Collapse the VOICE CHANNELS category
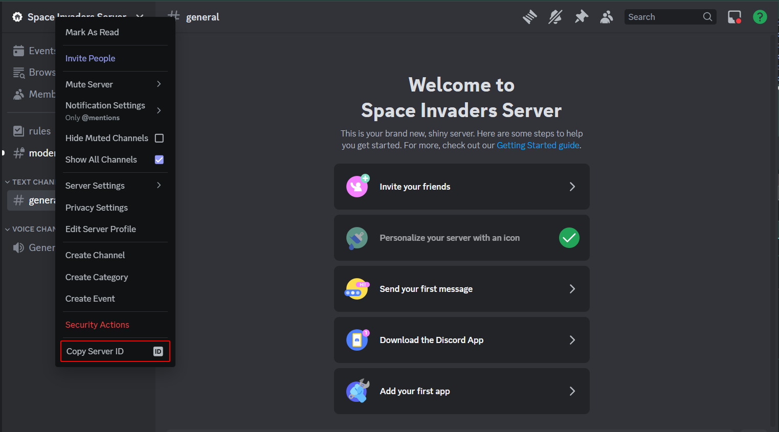Screen dimensions: 779x432 click(x=30, y=229)
